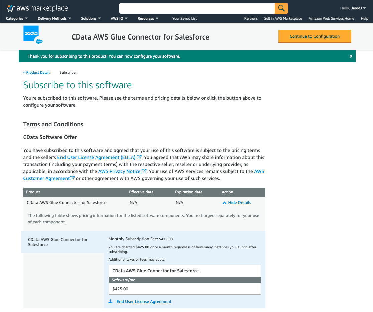Click the orange search magnifier button
The height and width of the screenshot is (312, 373).
281,8
